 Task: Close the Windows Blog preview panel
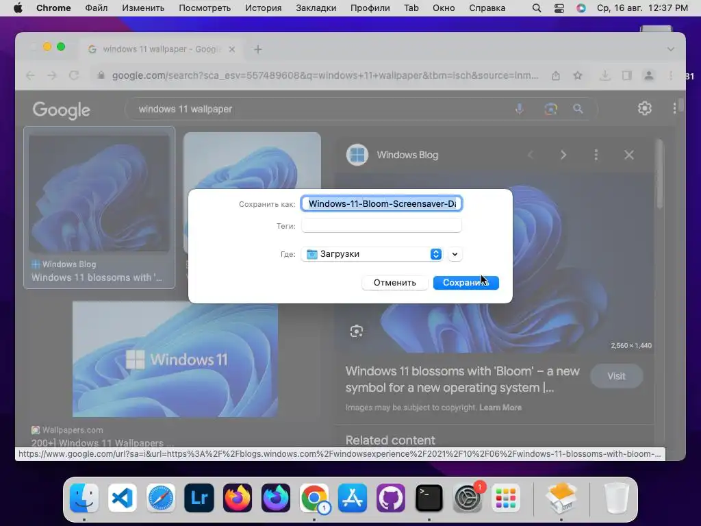point(629,155)
